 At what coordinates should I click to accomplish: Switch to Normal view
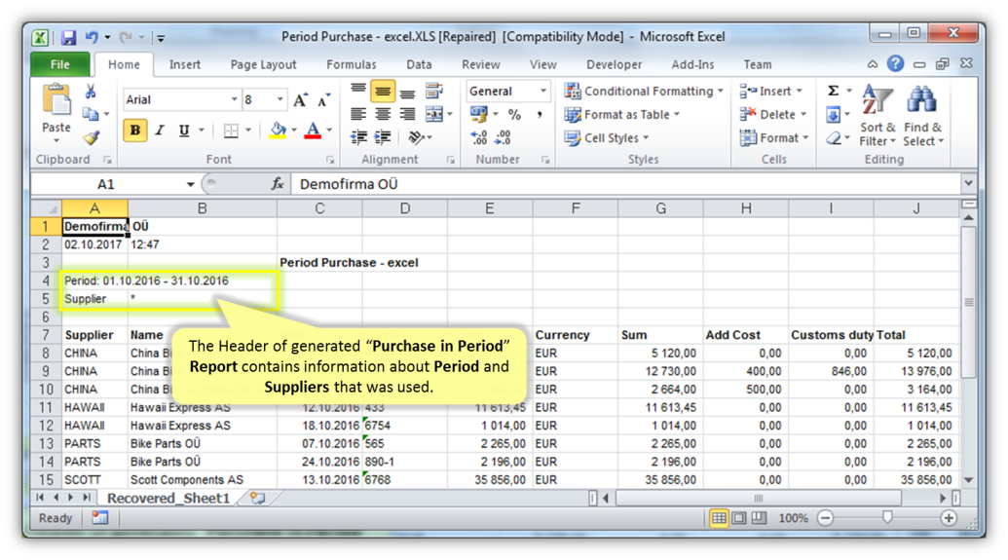719,517
